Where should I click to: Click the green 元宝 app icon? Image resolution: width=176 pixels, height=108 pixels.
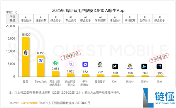click(55, 63)
